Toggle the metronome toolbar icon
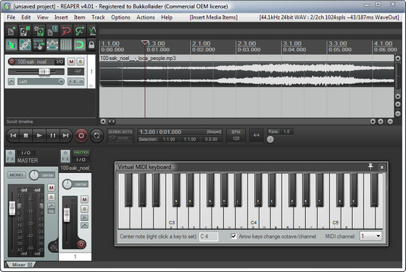The width and height of the screenshot is (406, 272). 92,32
